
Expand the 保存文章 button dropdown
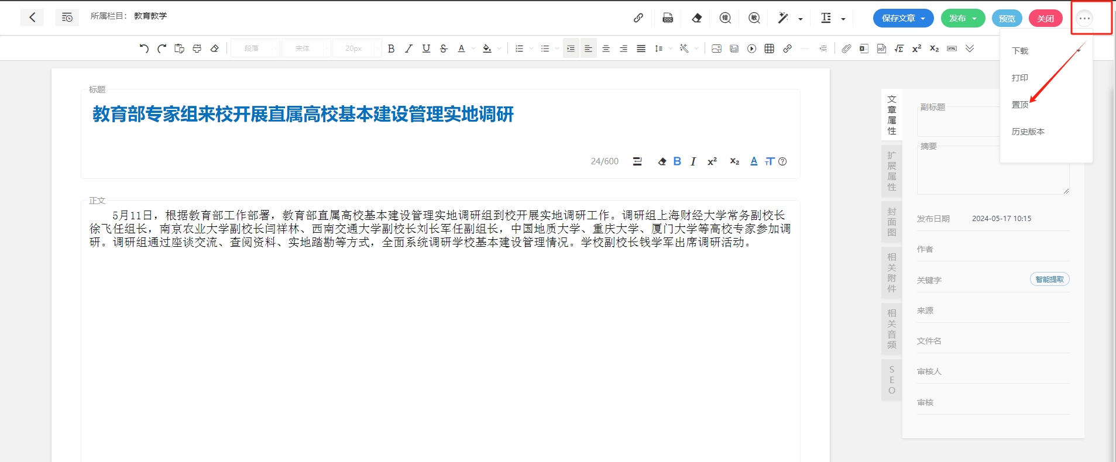923,19
